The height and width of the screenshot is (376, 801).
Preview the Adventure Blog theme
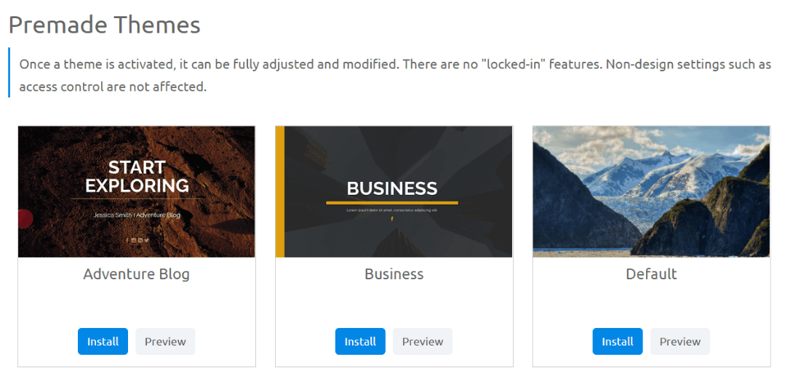pyautogui.click(x=165, y=341)
